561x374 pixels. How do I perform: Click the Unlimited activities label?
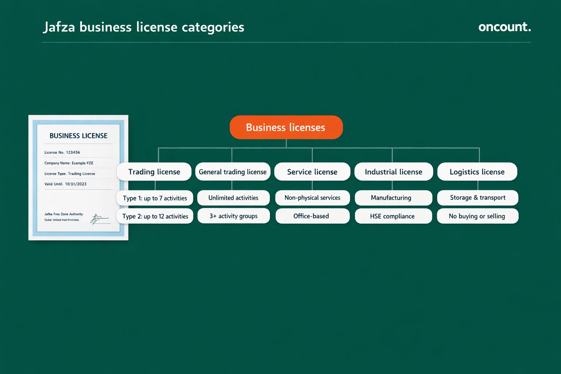(x=233, y=198)
